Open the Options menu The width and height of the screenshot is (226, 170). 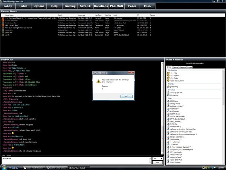click(39, 6)
